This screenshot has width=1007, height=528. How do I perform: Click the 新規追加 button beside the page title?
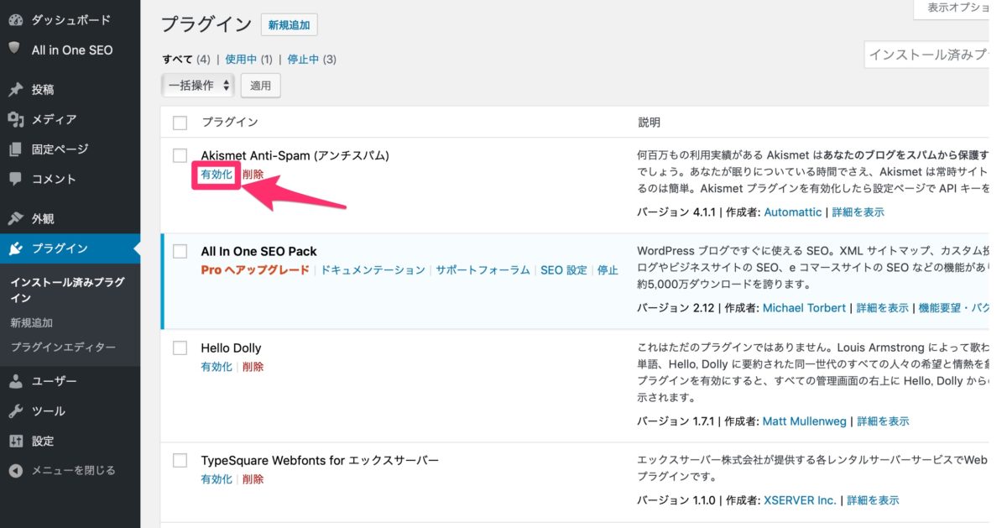click(290, 25)
